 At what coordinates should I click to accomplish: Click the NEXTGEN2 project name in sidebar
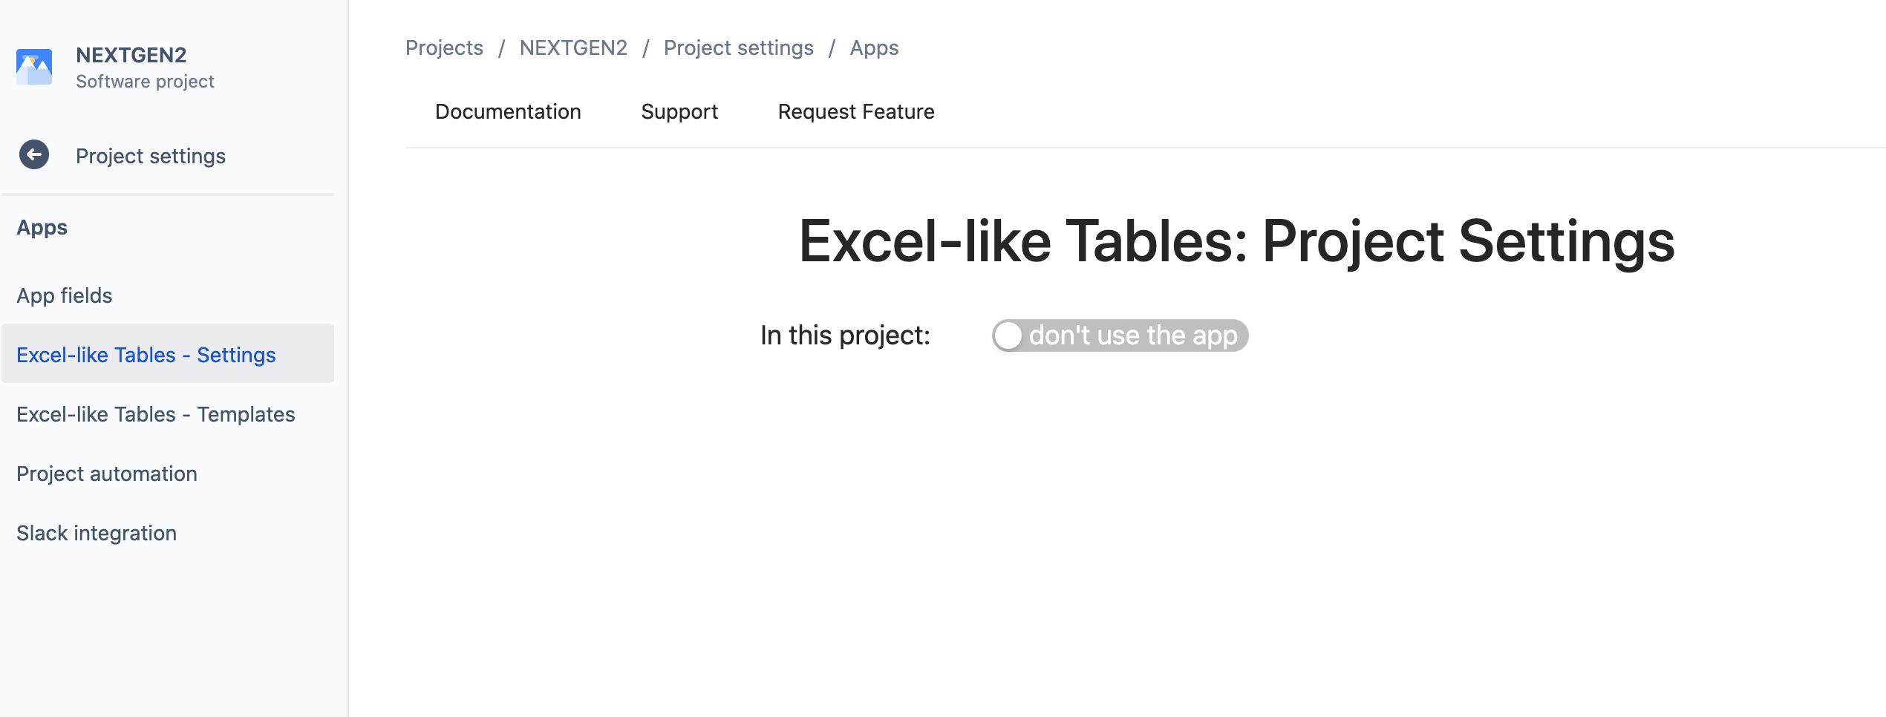pyautogui.click(x=131, y=55)
